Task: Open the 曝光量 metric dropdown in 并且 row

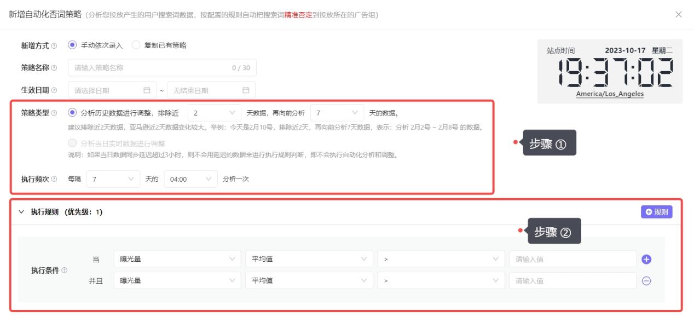Action: pyautogui.click(x=177, y=280)
